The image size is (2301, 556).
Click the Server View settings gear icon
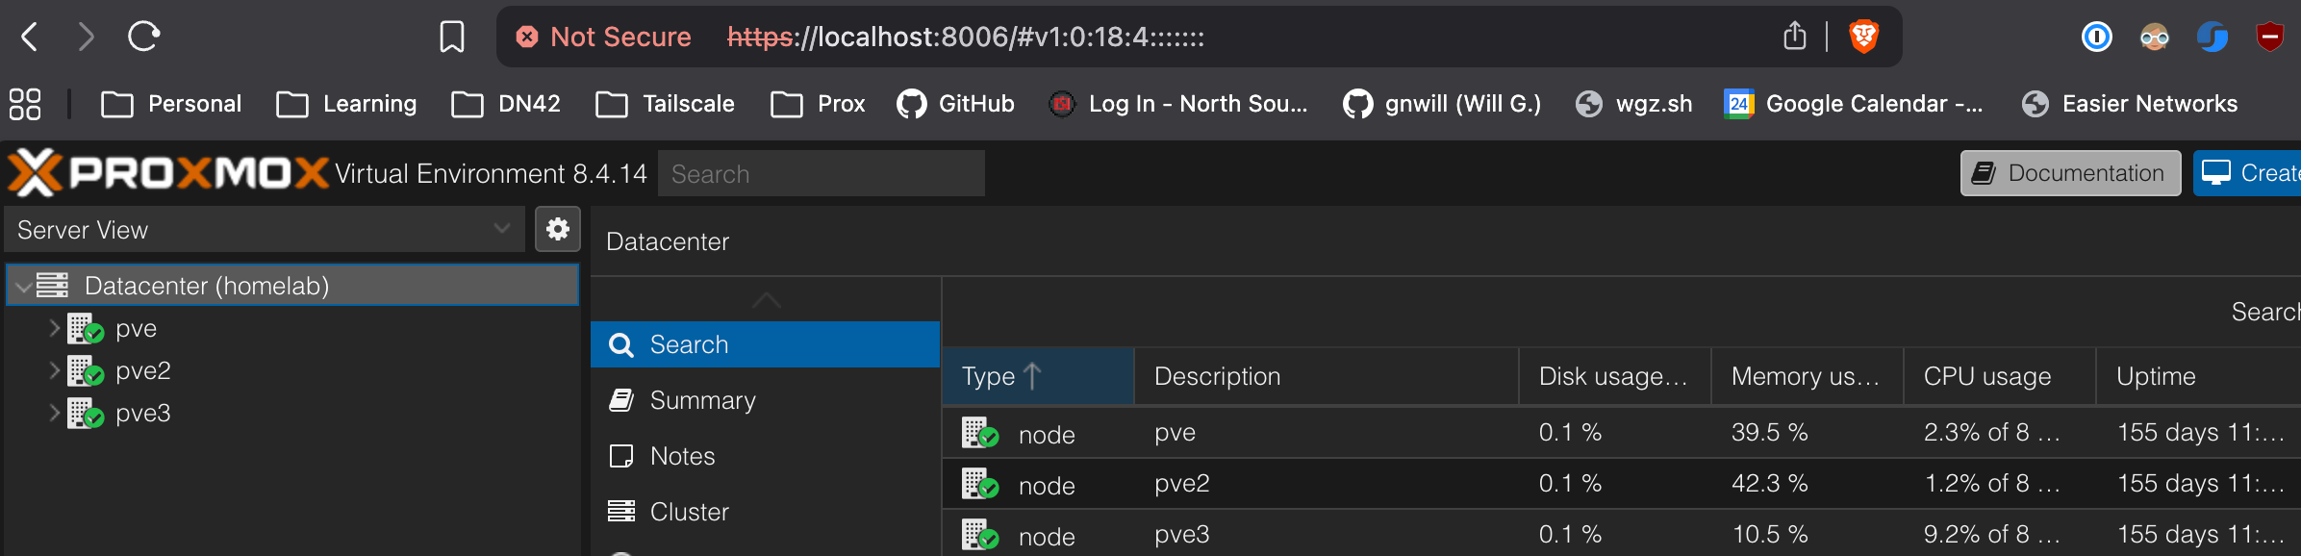tap(557, 229)
